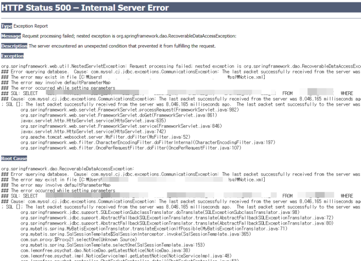Click the "Request processing failed; nested exception" message text
Screen dimensions: 361x261
[129, 36]
